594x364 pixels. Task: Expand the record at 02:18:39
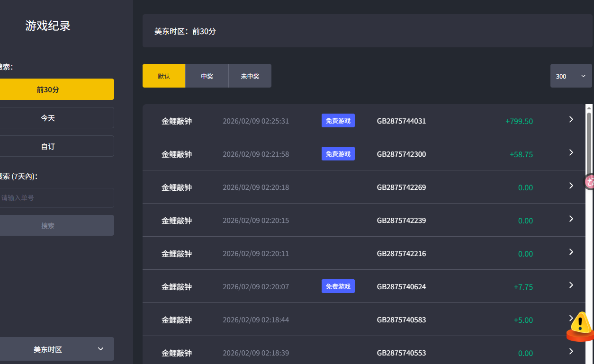pyautogui.click(x=571, y=351)
